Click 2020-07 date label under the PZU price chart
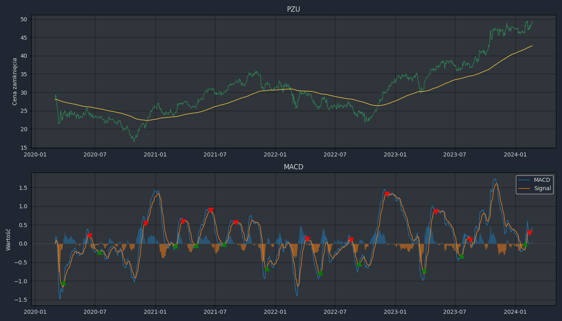This screenshot has width=562, height=321. pos(95,154)
